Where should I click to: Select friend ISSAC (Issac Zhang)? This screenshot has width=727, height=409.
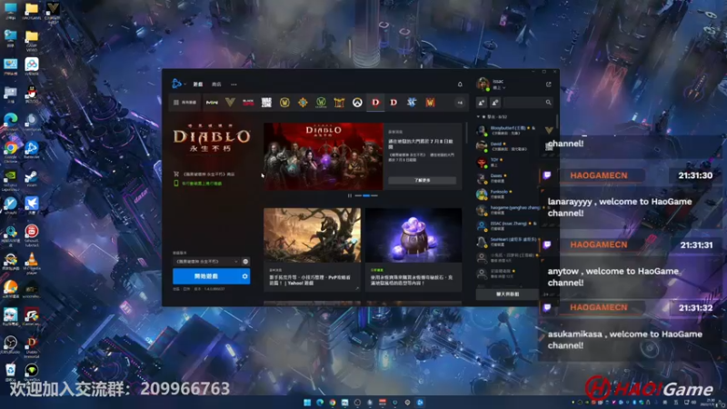pyautogui.click(x=508, y=225)
